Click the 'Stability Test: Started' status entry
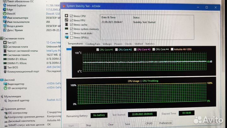 144,22
